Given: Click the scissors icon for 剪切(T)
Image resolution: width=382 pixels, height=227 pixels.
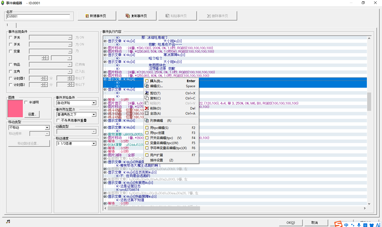Looking at the screenshot, I should pyautogui.click(x=147, y=93).
